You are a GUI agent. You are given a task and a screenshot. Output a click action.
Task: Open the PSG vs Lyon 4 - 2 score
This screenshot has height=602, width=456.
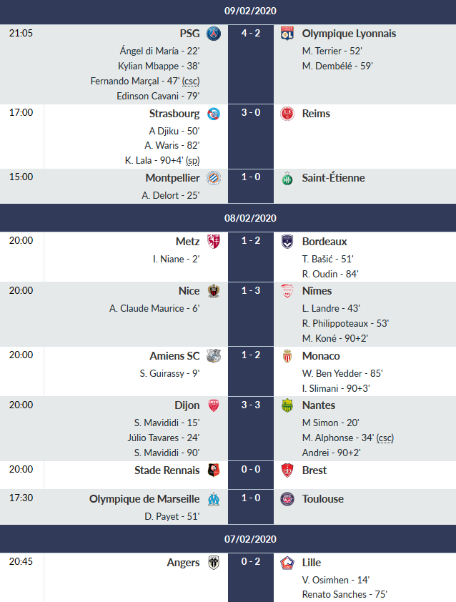click(250, 34)
